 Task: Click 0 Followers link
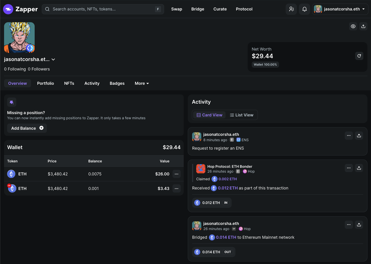point(39,69)
